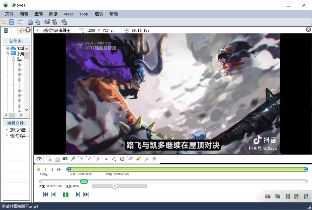Select the film strip explorer tab
This screenshot has width=312, height=210.
tap(6, 31)
